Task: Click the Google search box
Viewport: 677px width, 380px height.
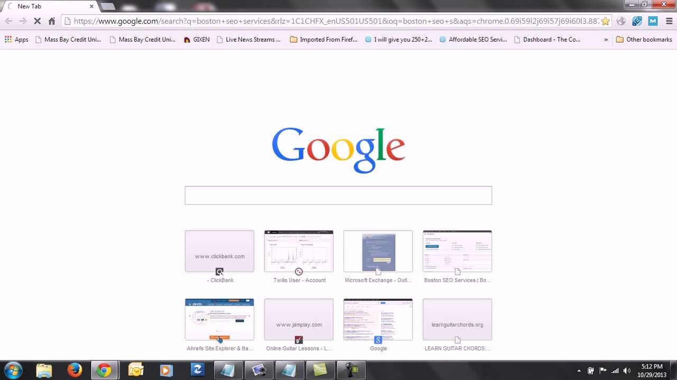Action: 338,195
